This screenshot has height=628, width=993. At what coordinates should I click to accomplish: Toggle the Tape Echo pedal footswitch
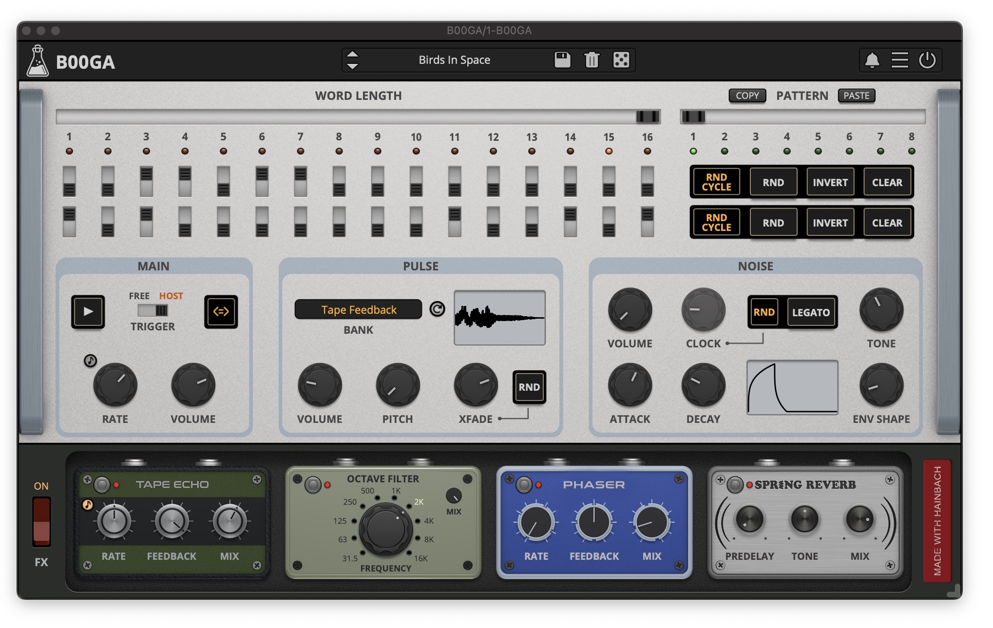point(102,484)
